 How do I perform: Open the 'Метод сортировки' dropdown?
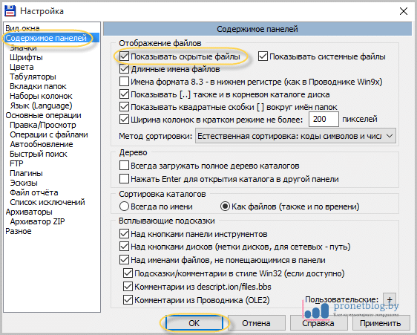(x=295, y=136)
